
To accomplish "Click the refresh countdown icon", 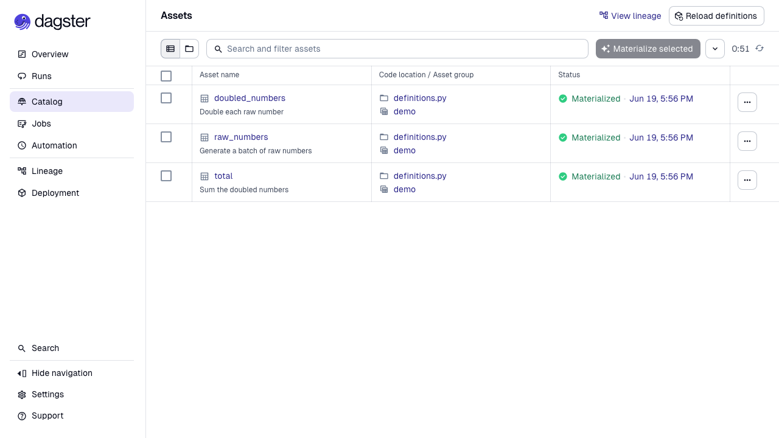I will [x=760, y=49].
